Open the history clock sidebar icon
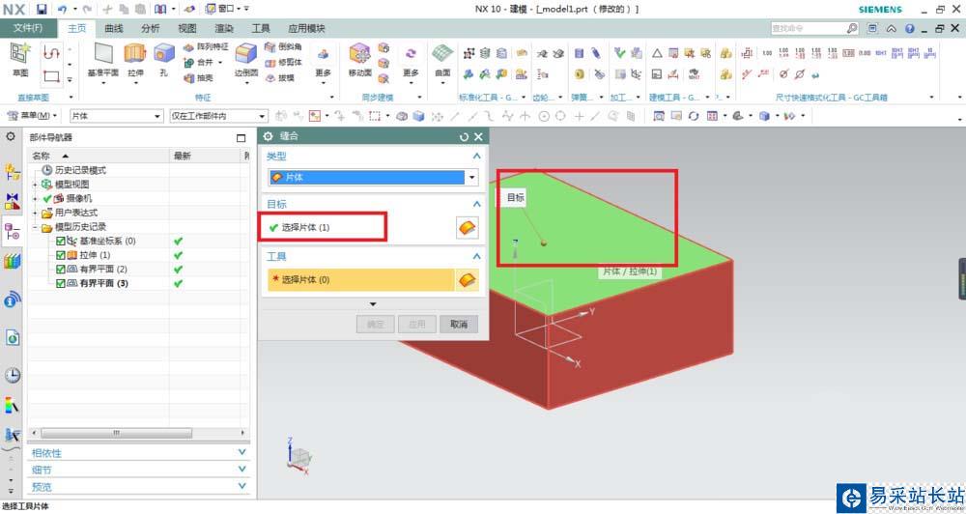Image resolution: width=966 pixels, height=514 pixels. tap(12, 375)
